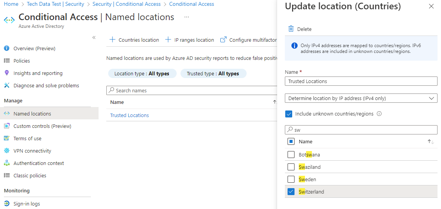The image size is (441, 209).
Task: Click the Swaziland country name
Action: coord(310,167)
